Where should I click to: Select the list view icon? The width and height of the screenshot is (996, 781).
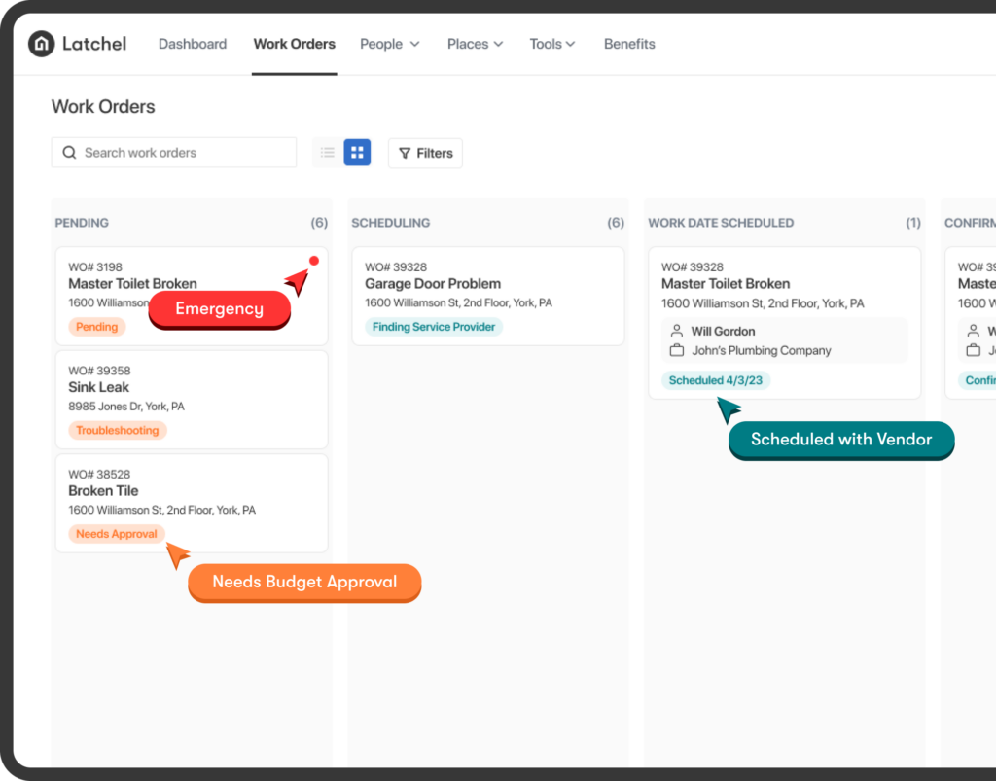(x=328, y=152)
